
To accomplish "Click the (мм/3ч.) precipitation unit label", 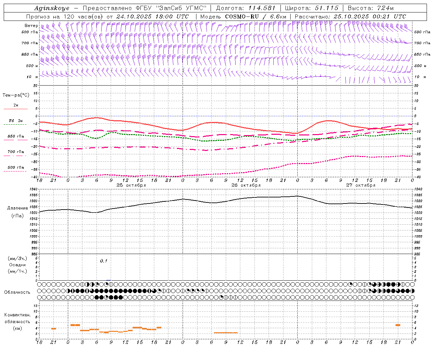I will pyautogui.click(x=18, y=258).
